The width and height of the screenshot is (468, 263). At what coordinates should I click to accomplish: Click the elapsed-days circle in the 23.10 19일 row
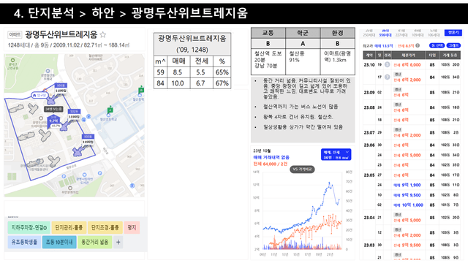tap(387, 64)
